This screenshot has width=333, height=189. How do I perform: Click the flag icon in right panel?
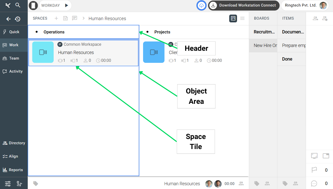coord(314,170)
